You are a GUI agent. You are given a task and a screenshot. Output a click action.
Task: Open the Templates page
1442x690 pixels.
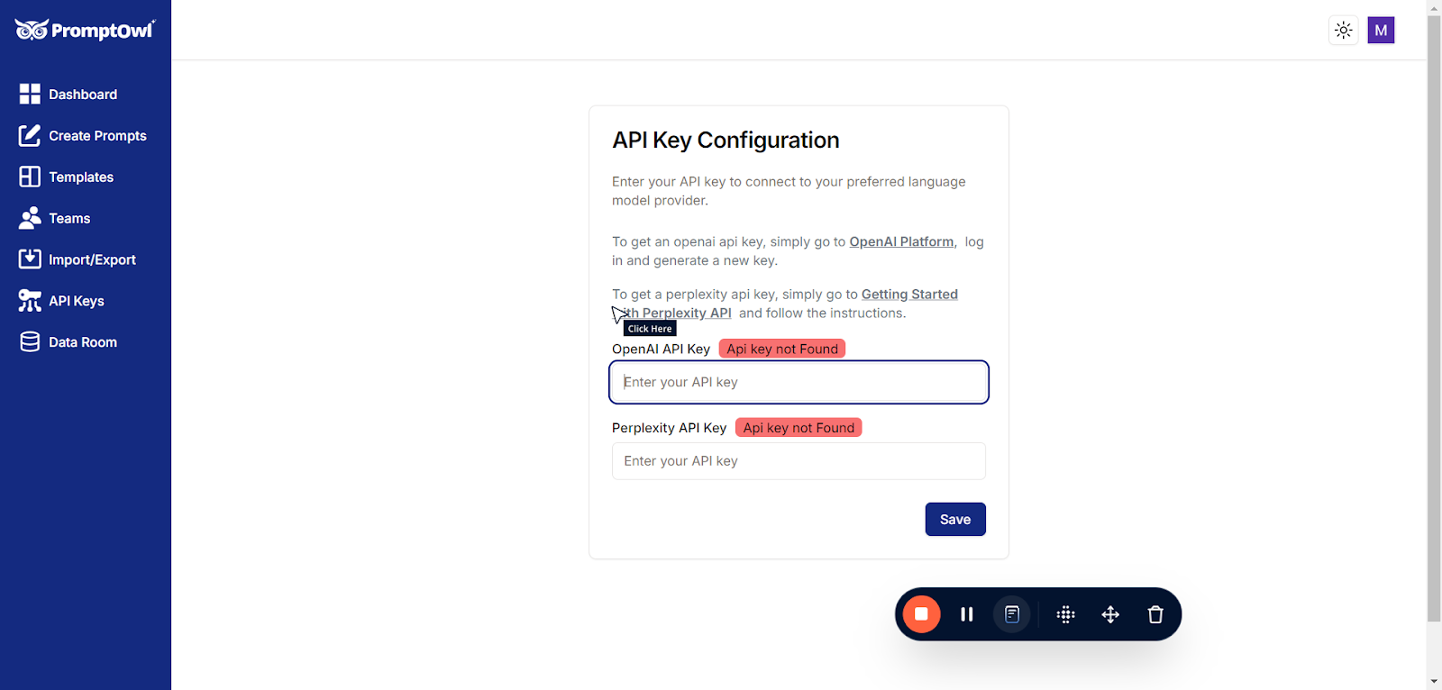pos(80,177)
